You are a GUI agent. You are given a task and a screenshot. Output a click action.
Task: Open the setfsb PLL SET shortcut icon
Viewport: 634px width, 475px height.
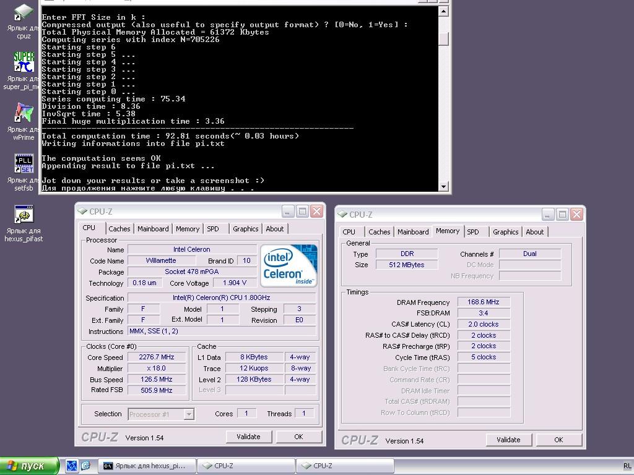coord(24,163)
